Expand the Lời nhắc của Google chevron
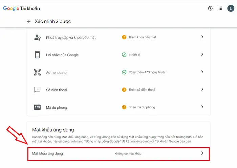 tap(202, 54)
